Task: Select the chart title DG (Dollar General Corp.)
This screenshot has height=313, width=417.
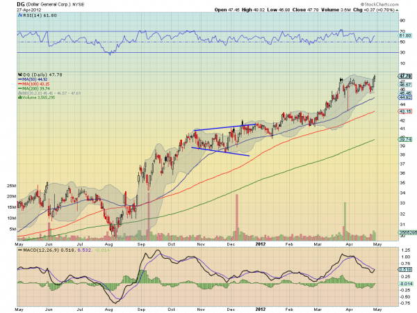Action: tap(44, 5)
